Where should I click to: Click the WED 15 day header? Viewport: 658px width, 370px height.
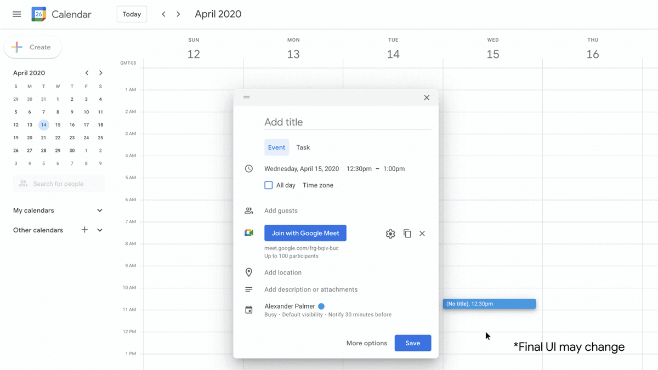pyautogui.click(x=493, y=49)
